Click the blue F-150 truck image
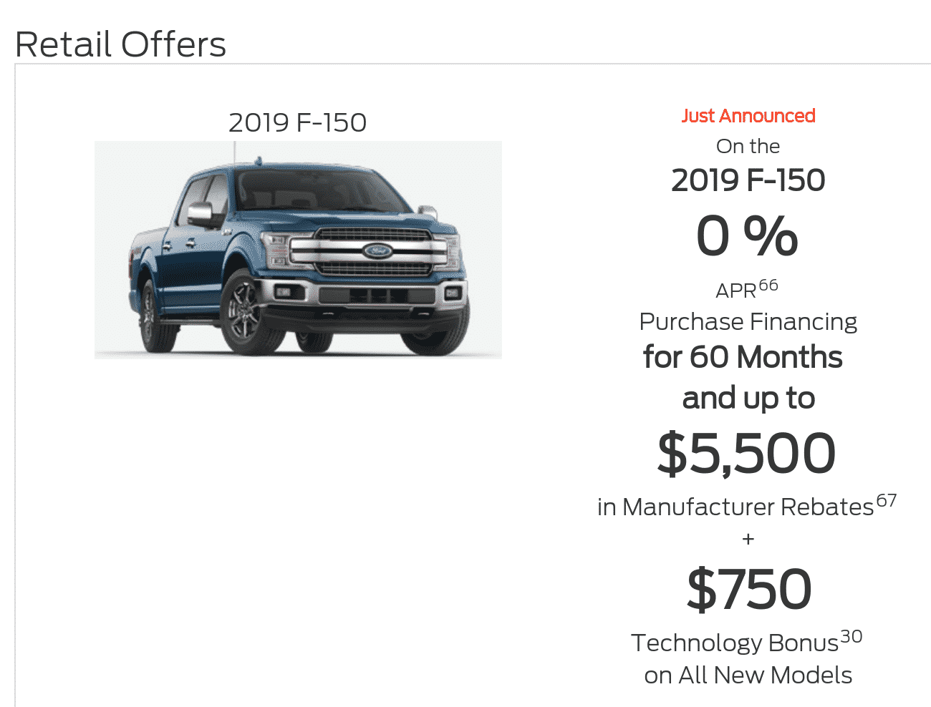The height and width of the screenshot is (707, 931). (298, 250)
